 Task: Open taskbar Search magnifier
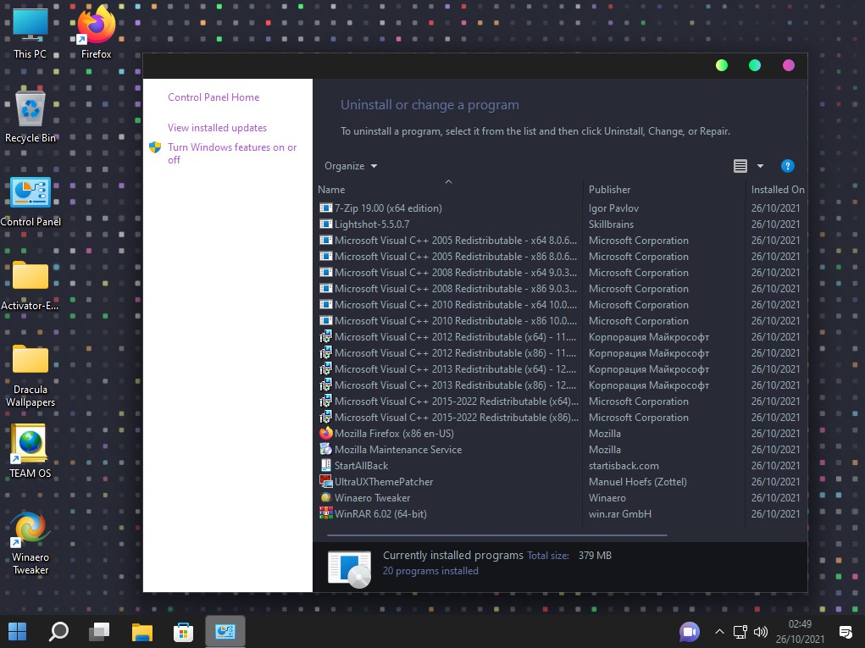pyautogui.click(x=58, y=631)
